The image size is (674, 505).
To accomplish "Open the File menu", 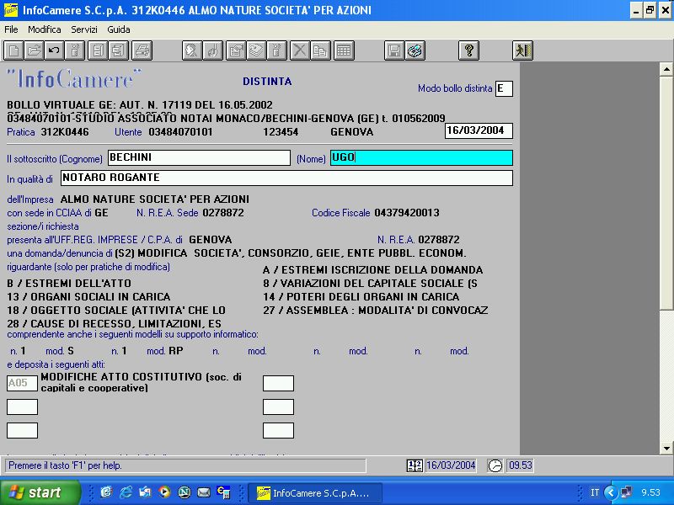I will coord(11,29).
